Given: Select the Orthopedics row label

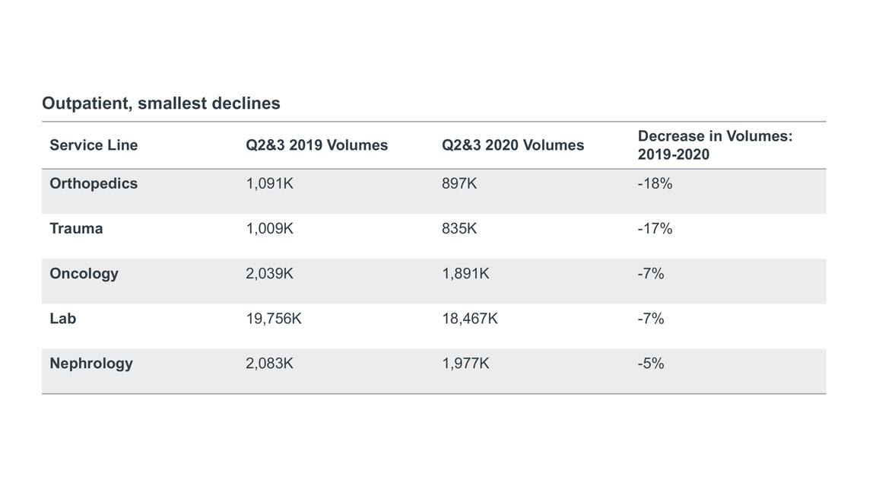Looking at the screenshot, I should coord(94,183).
